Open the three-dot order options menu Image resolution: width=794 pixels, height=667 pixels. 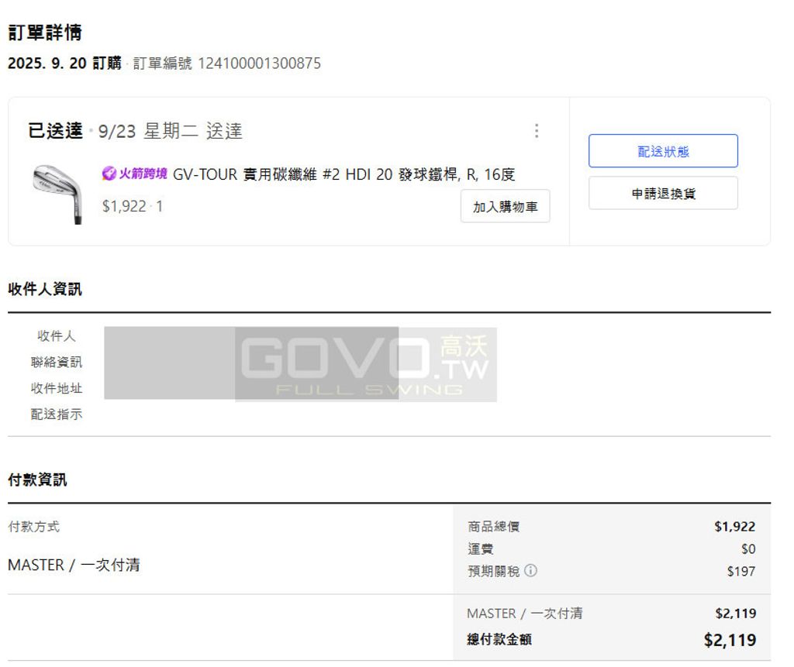537,131
